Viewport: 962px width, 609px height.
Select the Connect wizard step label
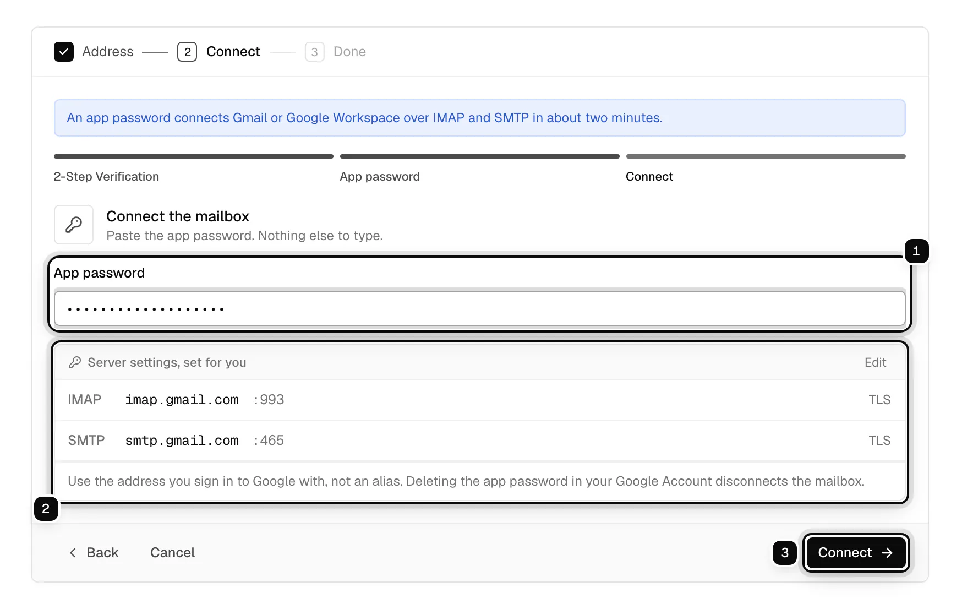[233, 52]
